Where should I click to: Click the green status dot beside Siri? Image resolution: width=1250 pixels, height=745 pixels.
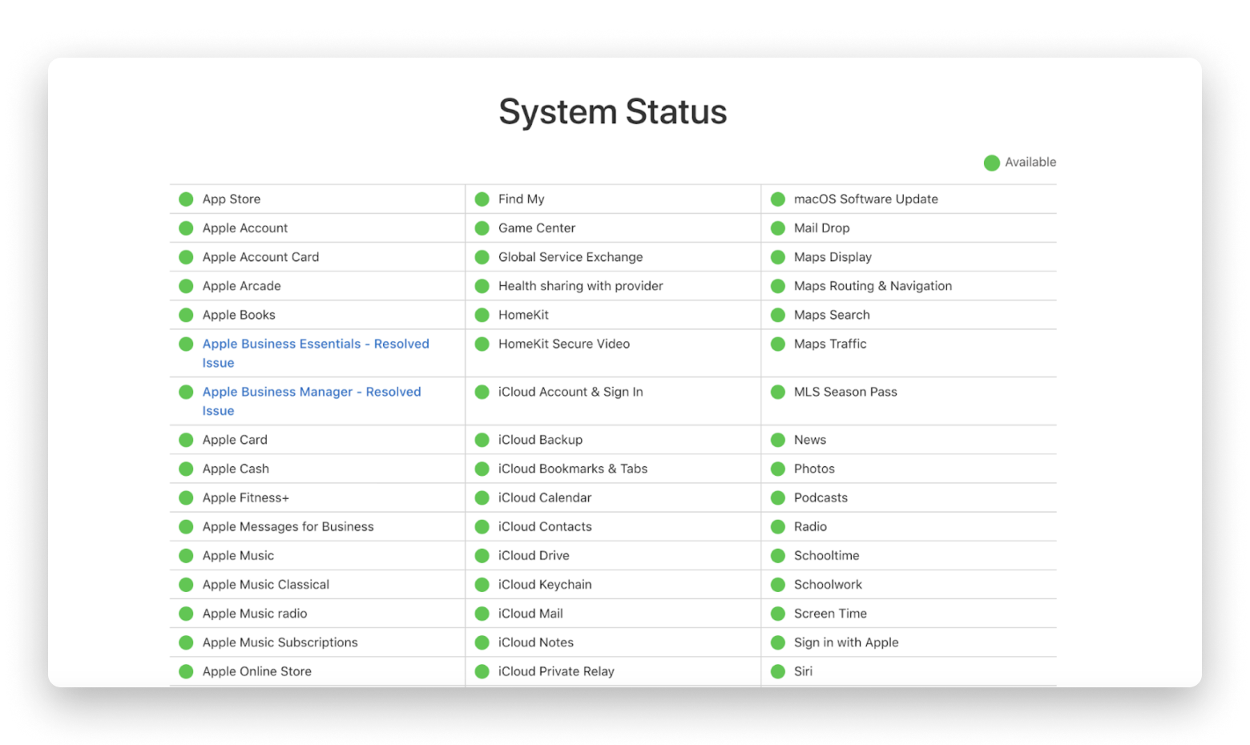[x=777, y=671]
